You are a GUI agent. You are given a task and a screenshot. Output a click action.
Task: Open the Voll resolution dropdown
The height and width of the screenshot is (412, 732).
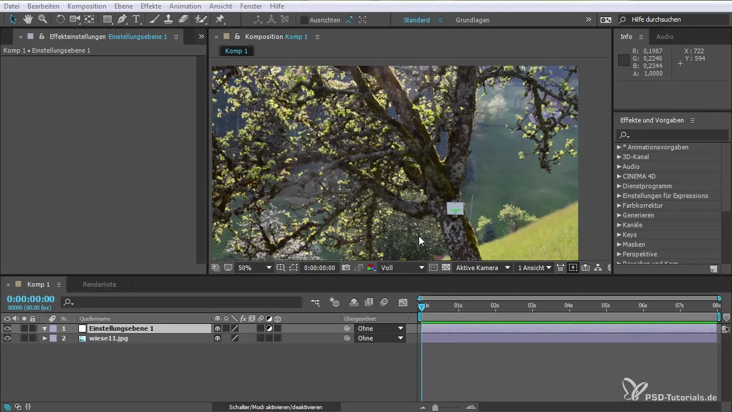click(x=403, y=268)
